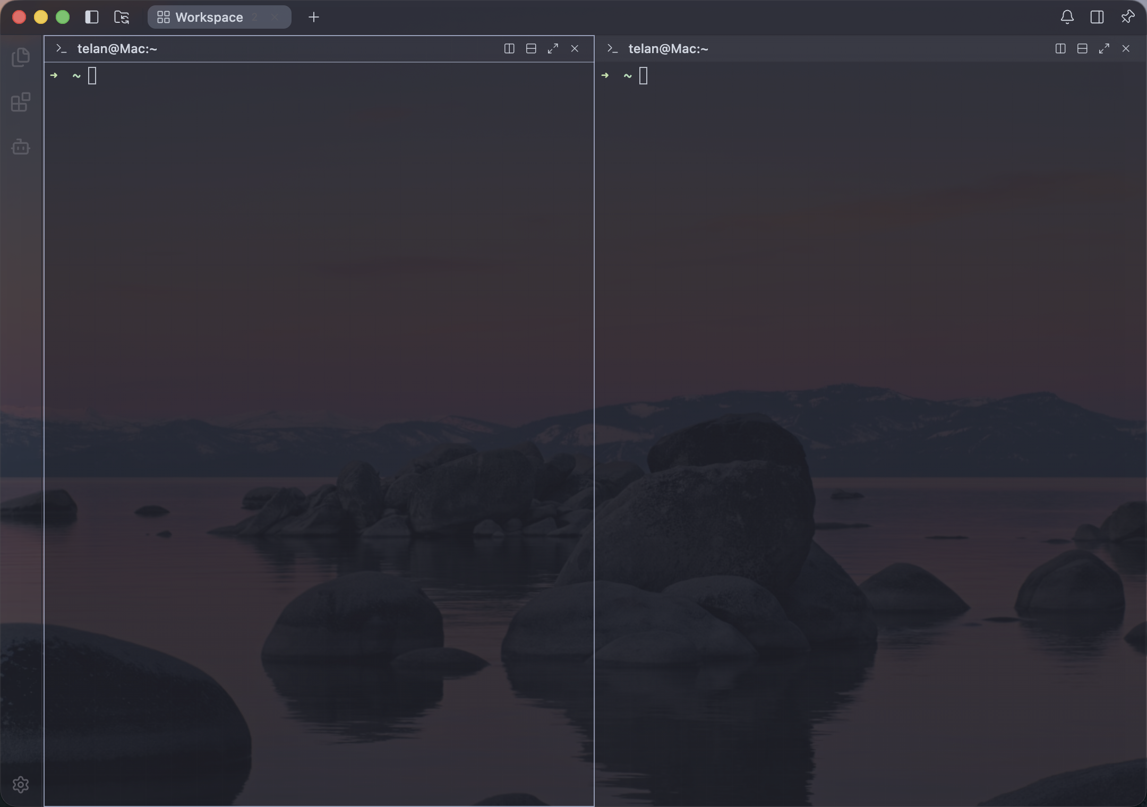Split right terminal pane horizontally
The image size is (1147, 807).
[1082, 49]
